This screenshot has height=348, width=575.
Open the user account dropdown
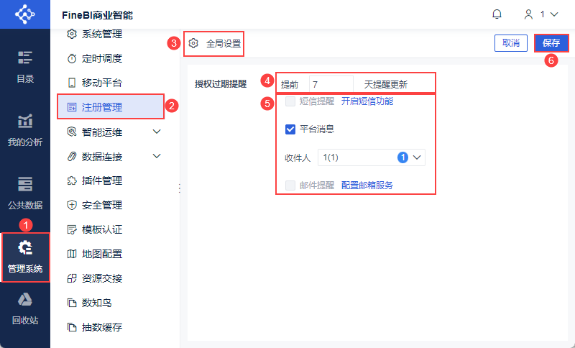click(x=541, y=14)
